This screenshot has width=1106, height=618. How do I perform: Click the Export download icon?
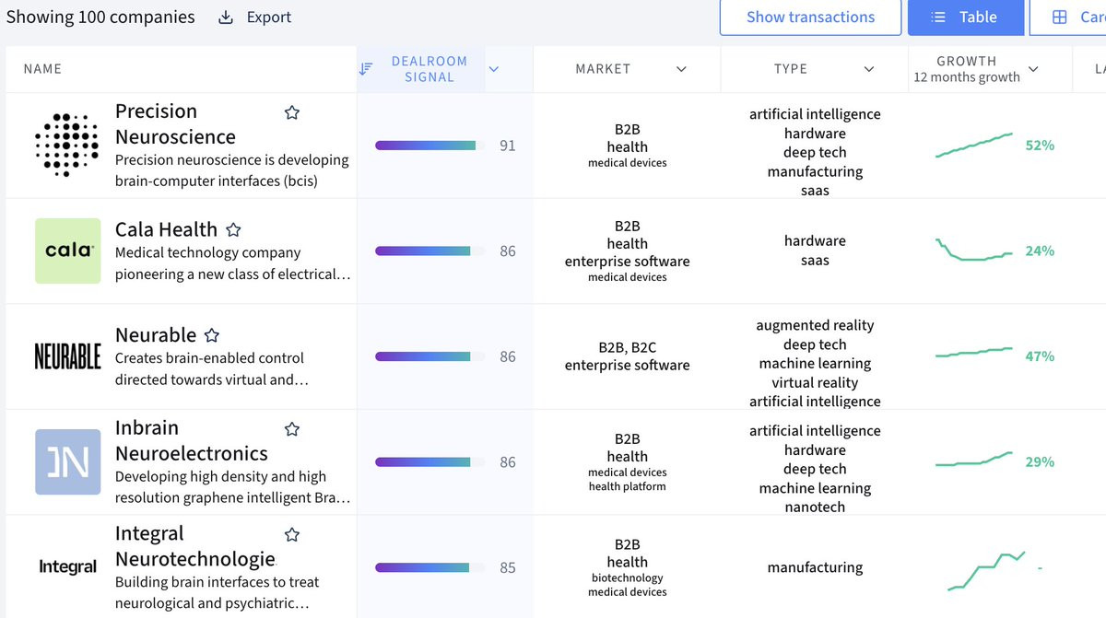point(226,17)
